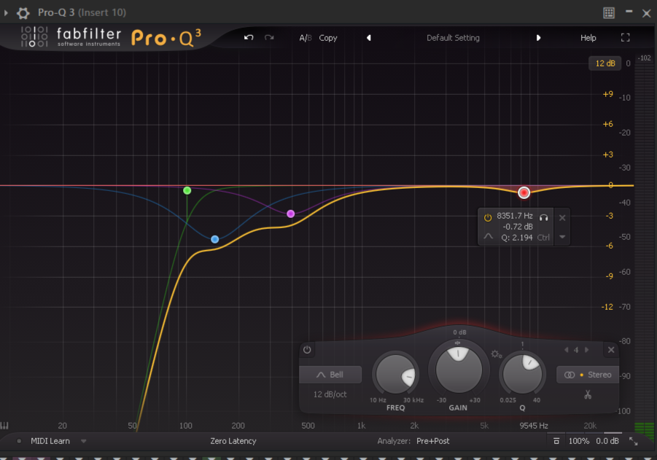This screenshot has width=657, height=460.
Task: Delete the band with the panel X
Action: point(611,350)
